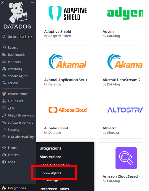Choose Integrations in the flyout submenu
The image size is (149, 191).
click(x=50, y=148)
